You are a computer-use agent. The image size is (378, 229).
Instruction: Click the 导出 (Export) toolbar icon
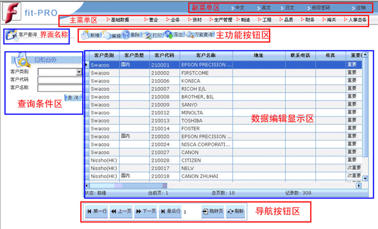(x=174, y=35)
